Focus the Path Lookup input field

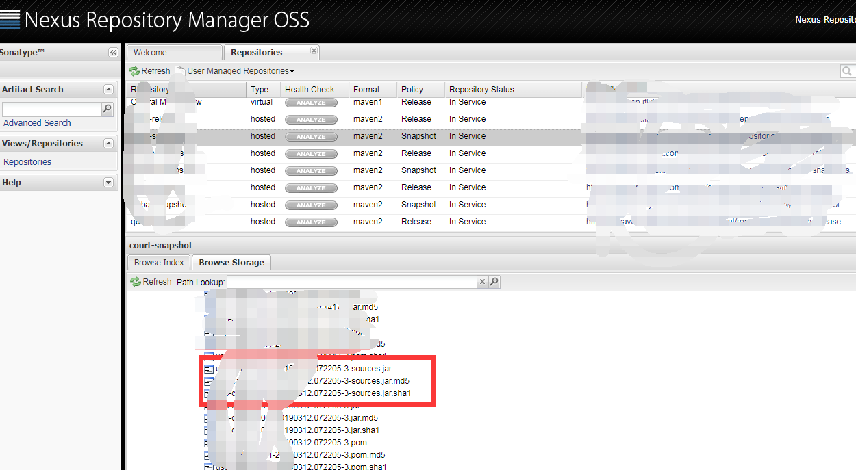[352, 282]
